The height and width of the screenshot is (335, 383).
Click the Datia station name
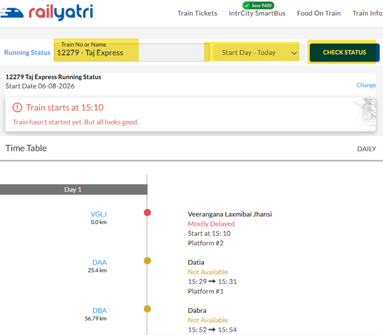pos(196,262)
